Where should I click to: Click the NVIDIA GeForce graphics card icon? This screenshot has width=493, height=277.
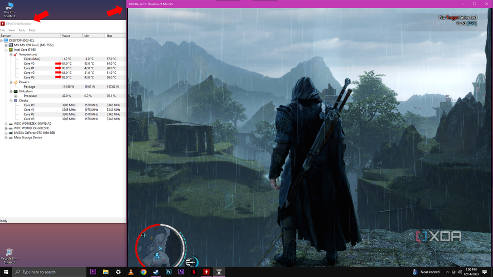tap(11, 133)
